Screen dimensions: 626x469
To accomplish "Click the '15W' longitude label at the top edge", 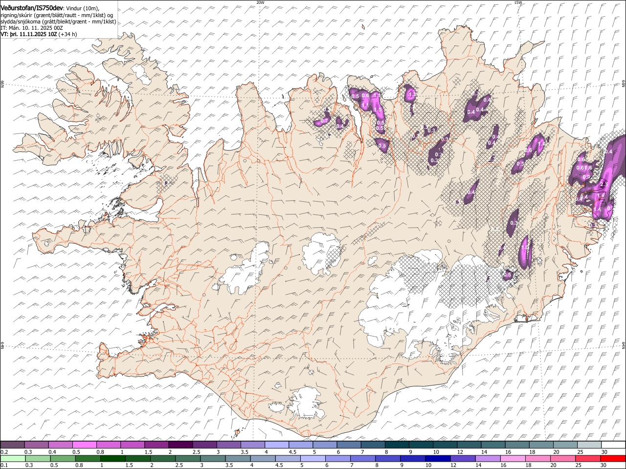I will coord(518,2).
